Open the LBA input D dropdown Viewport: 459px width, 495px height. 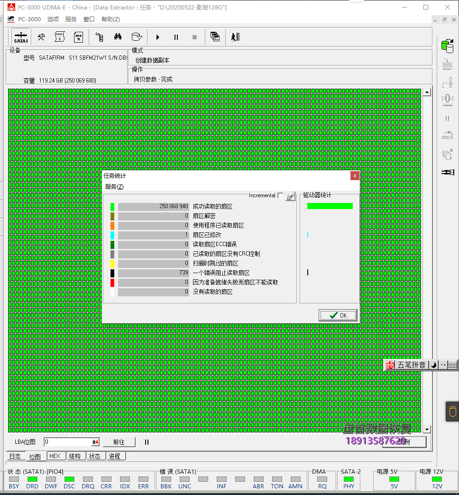[95, 442]
